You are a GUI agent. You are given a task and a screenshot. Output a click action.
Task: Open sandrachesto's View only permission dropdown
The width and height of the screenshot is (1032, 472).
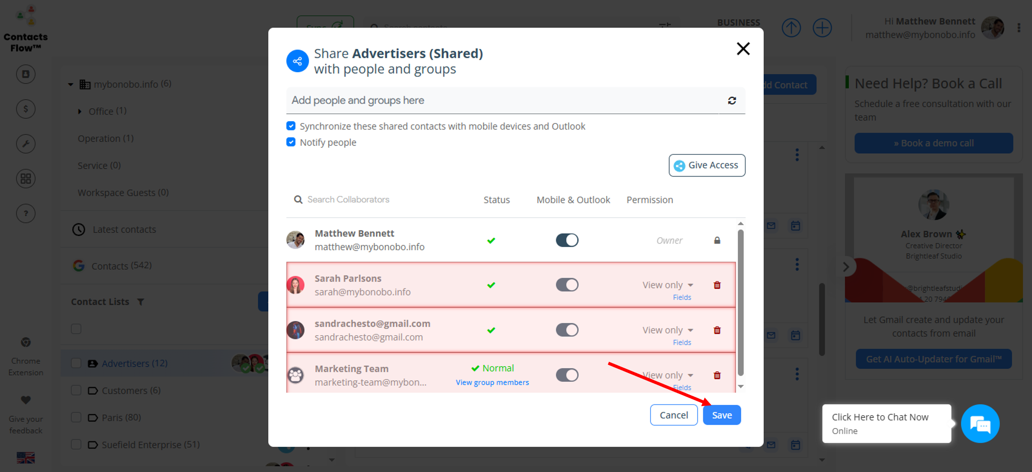[x=668, y=330]
